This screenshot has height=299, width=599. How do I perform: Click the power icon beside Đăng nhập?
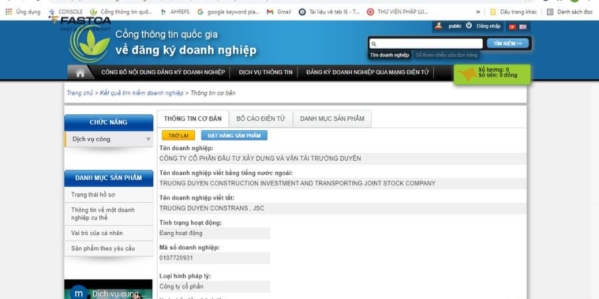[x=469, y=25]
